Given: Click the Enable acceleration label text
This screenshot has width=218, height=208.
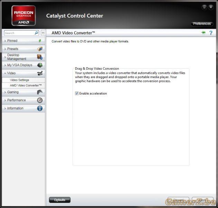Looking at the screenshot, I should point(93,94).
